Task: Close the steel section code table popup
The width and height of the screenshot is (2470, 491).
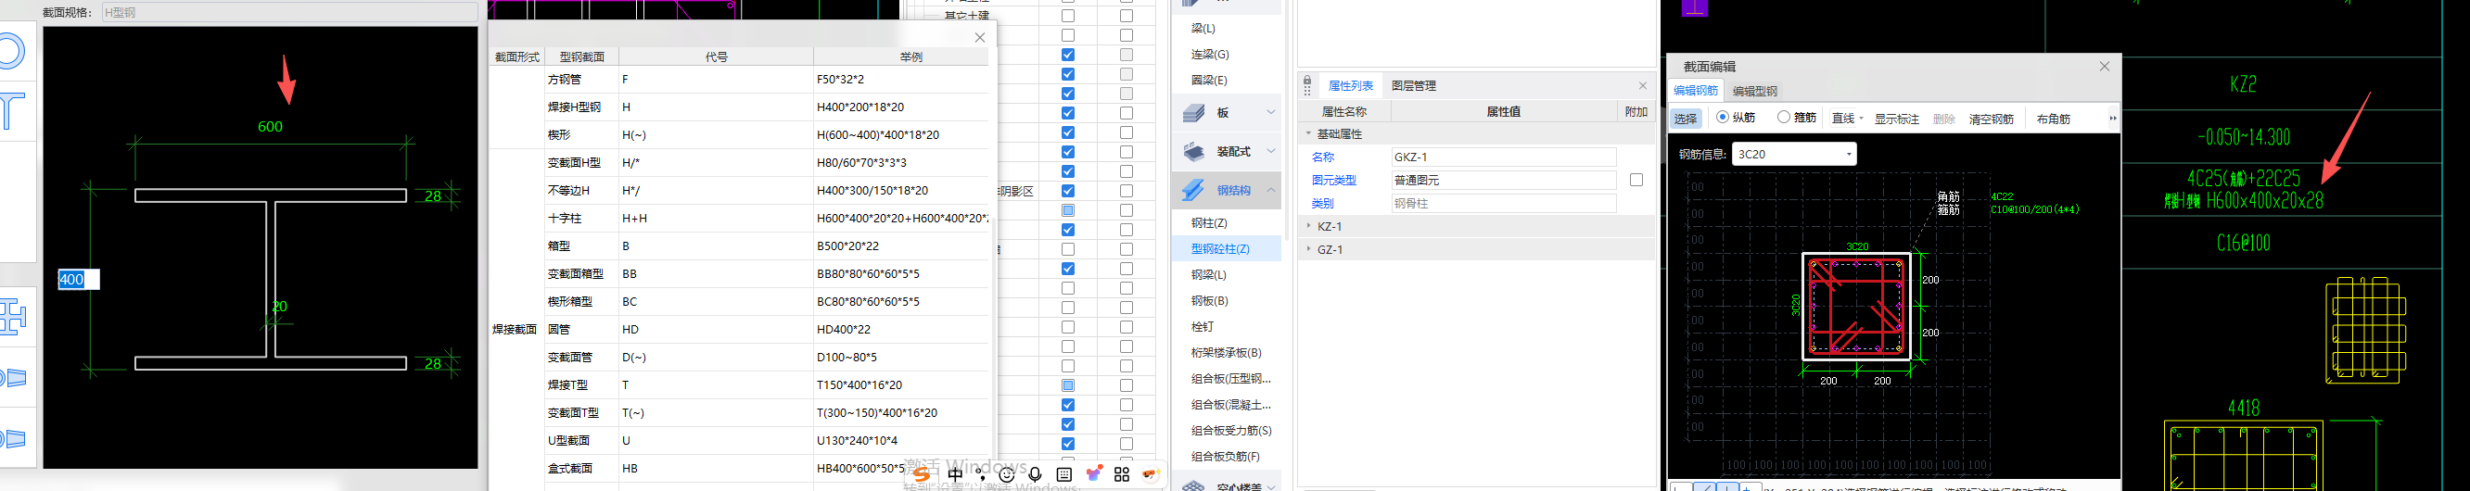Action: click(x=980, y=37)
